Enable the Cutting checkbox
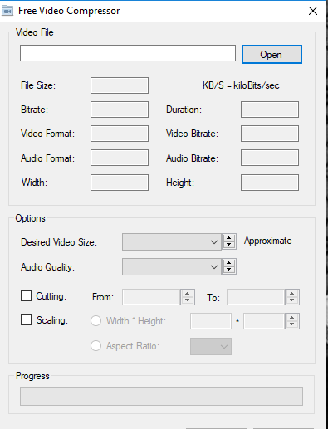 pos(26,295)
